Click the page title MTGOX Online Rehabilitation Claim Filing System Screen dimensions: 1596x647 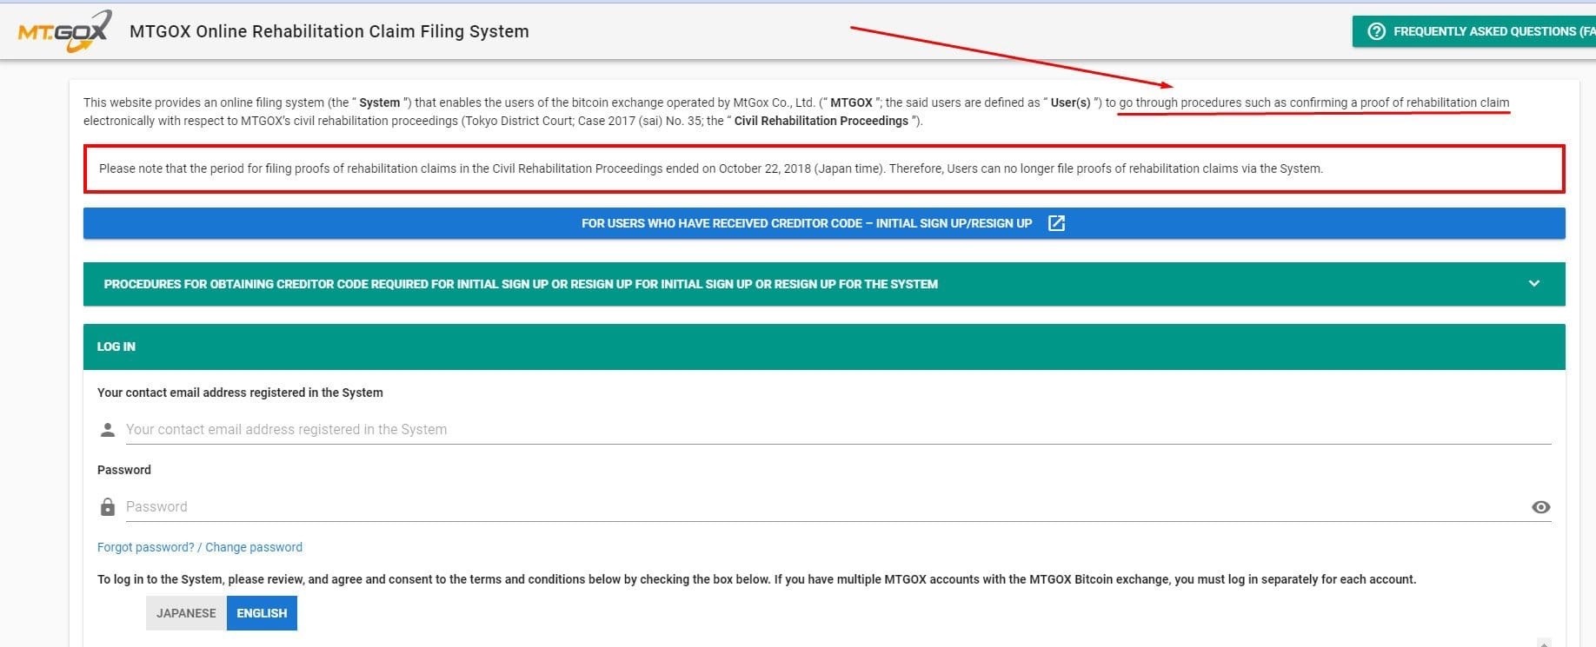click(329, 31)
